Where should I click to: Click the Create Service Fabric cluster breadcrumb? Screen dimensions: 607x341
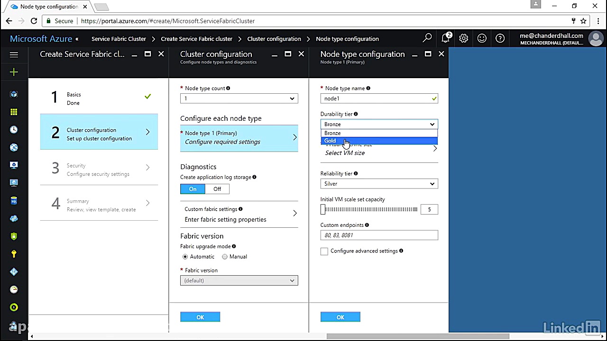point(196,39)
